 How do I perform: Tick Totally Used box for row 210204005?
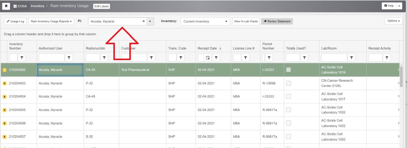click(x=288, y=110)
